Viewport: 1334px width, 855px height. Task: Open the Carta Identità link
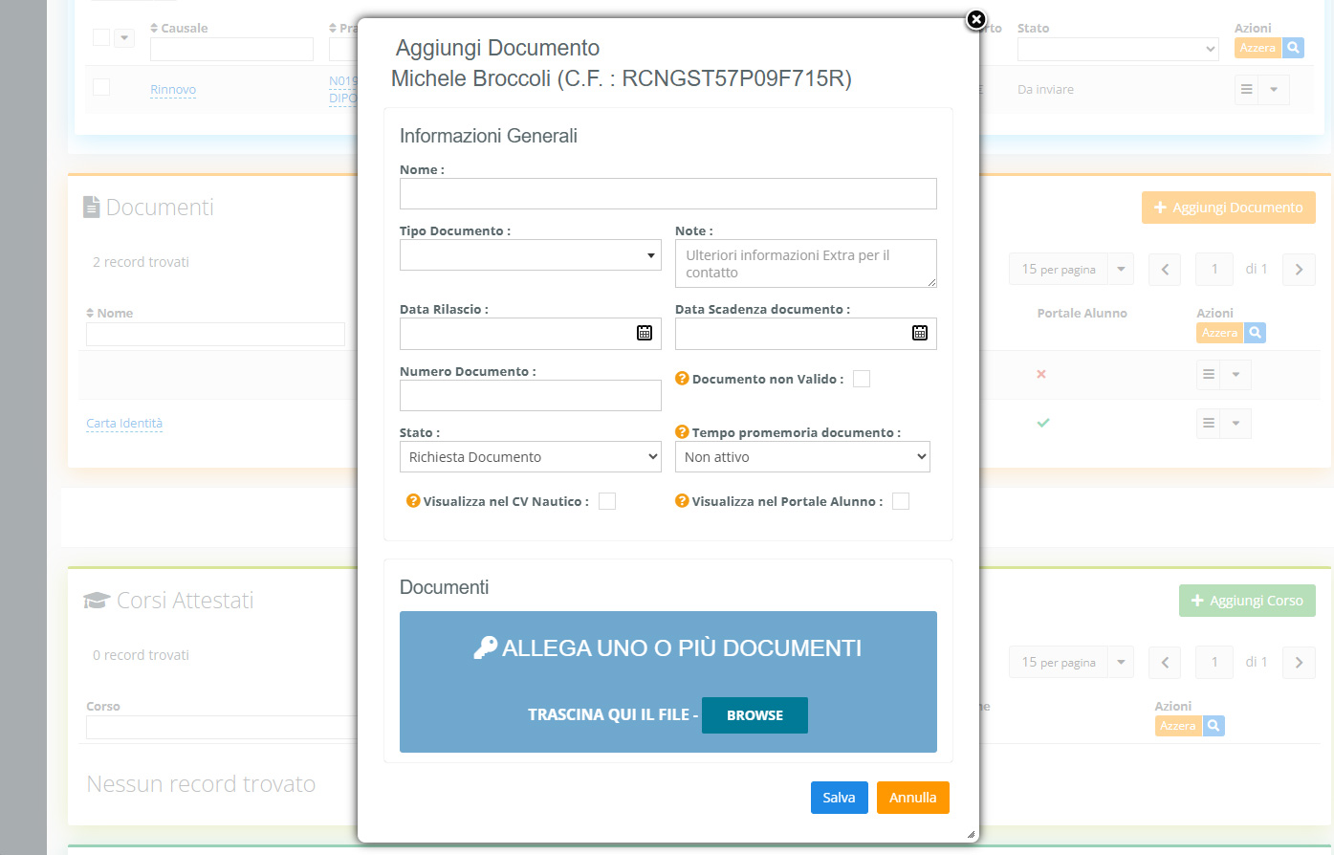pyautogui.click(x=124, y=424)
